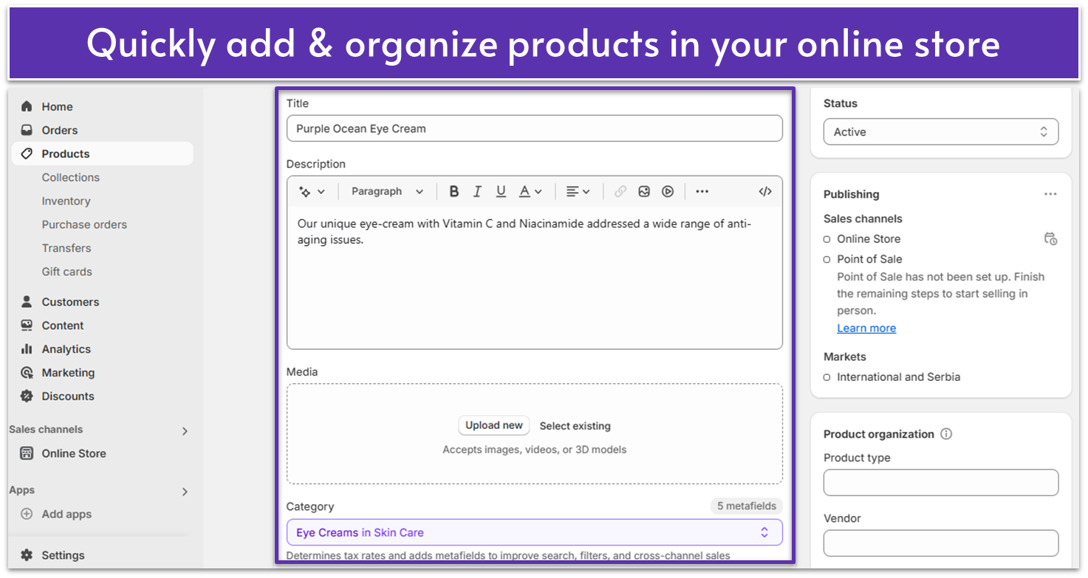Show Product organization info tooltip
Viewport: 1088px width, 578px height.
[946, 434]
